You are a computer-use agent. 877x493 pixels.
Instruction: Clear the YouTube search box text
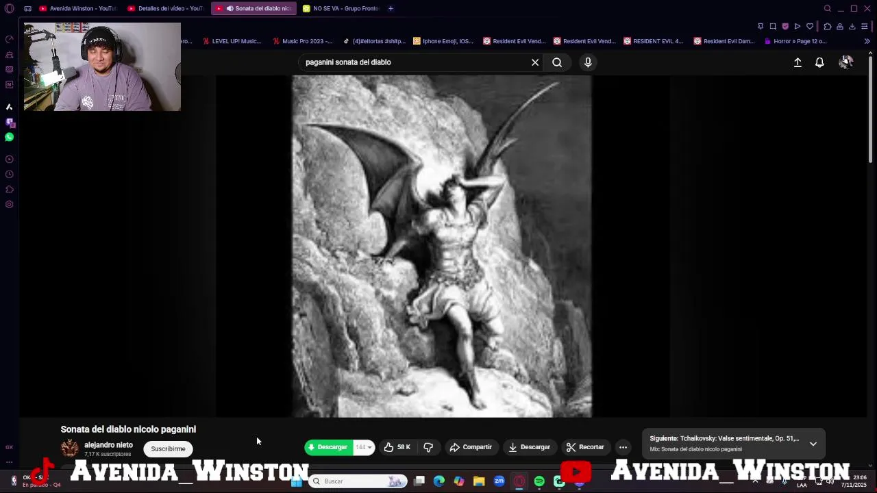(535, 62)
